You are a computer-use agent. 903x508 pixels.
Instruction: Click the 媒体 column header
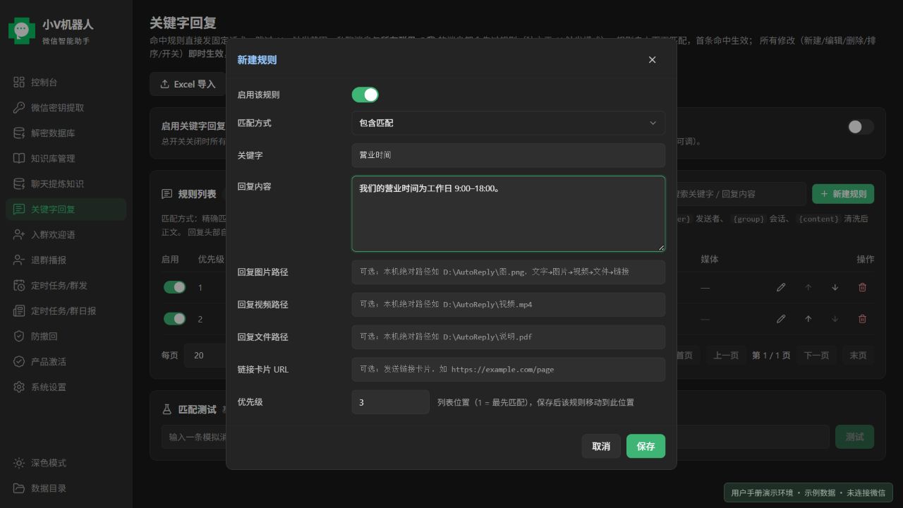[x=710, y=259]
